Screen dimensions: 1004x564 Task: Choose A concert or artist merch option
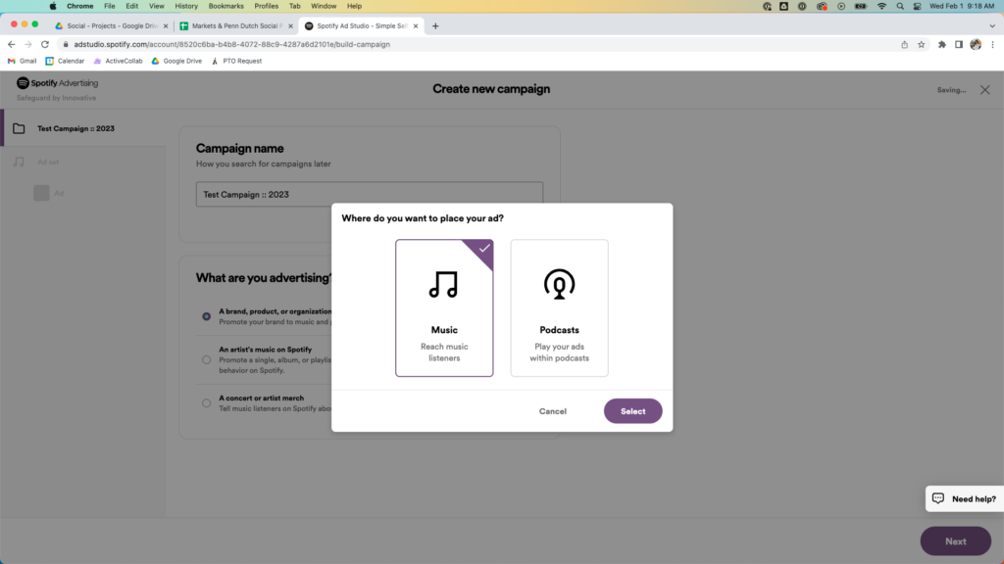click(x=206, y=402)
